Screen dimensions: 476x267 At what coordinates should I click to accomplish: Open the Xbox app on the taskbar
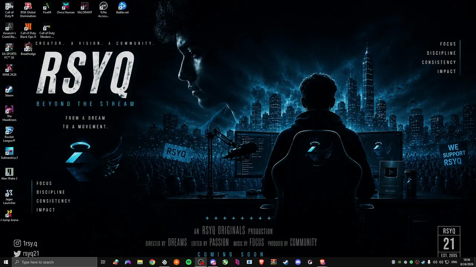coord(225,262)
